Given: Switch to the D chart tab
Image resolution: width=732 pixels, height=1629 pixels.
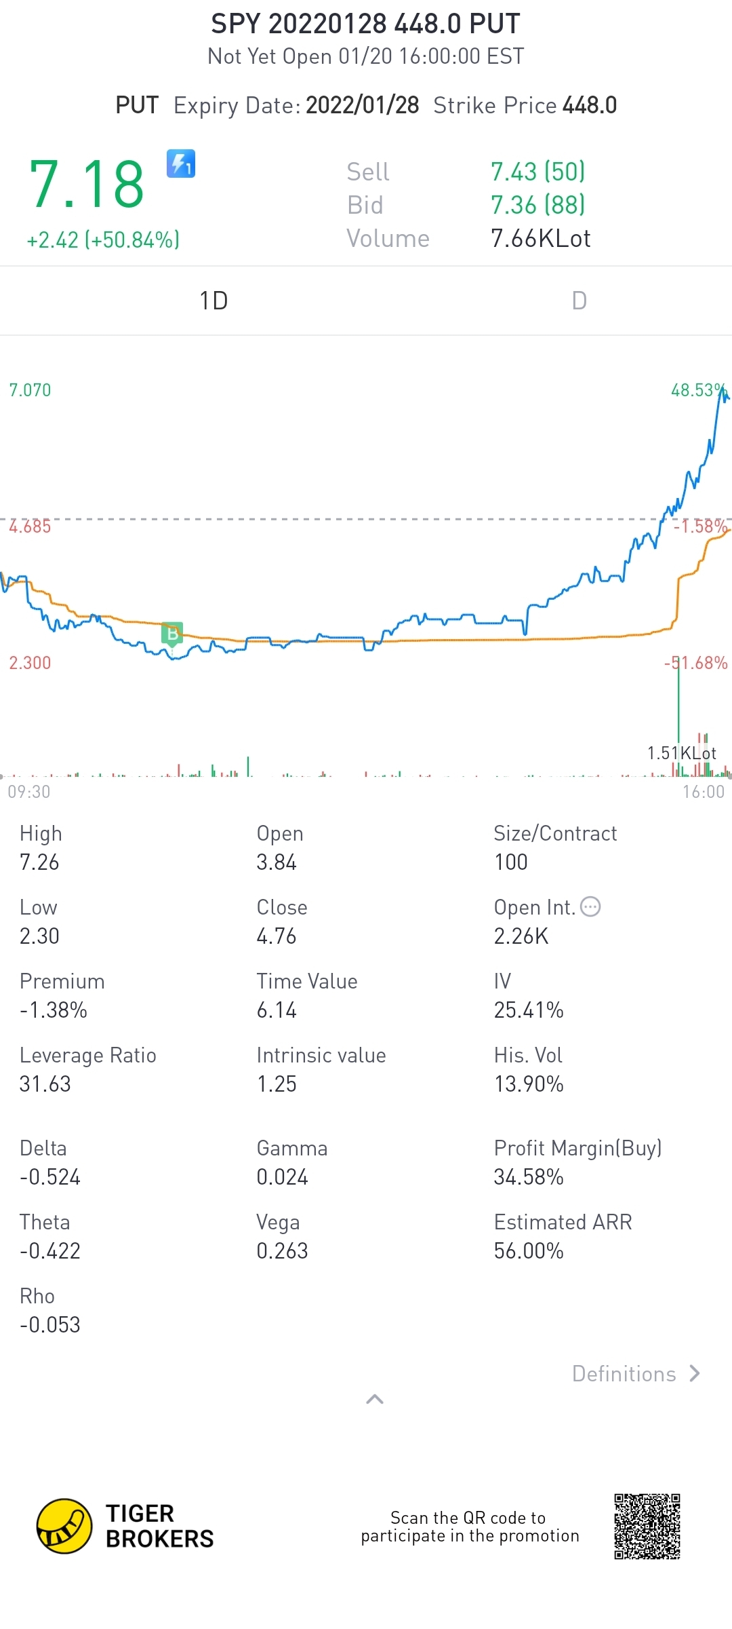Looking at the screenshot, I should click(579, 301).
